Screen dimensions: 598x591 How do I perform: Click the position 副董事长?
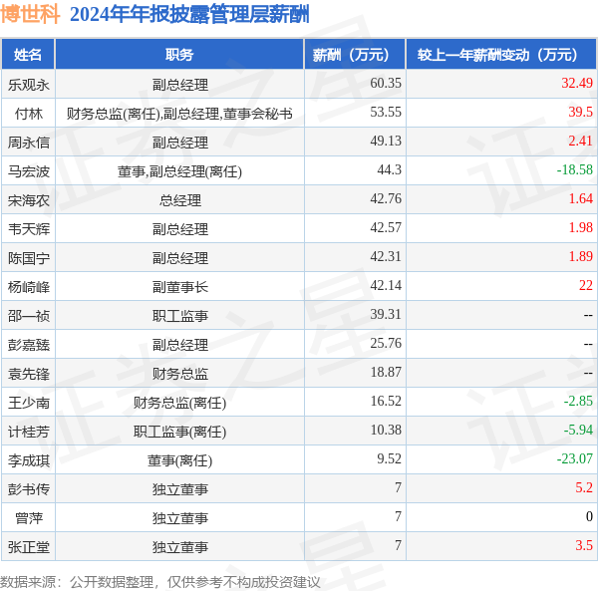[180, 287]
